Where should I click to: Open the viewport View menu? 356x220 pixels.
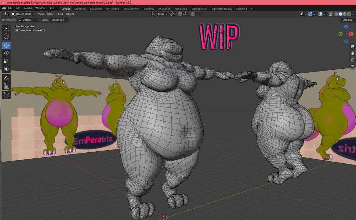[41, 14]
